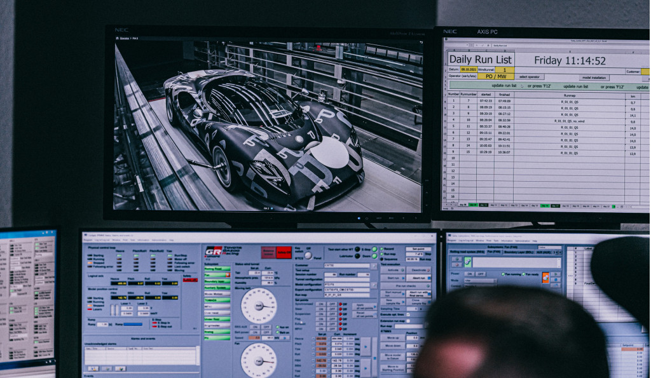Click the red Safety off indicator in left panel
Image resolution: width=651 pixels, height=378 pixels.
pyautogui.click(x=190, y=280)
